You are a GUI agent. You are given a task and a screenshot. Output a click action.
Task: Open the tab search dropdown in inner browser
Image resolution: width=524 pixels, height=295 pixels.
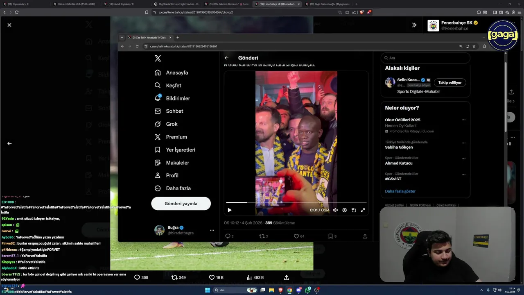pyautogui.click(x=122, y=37)
